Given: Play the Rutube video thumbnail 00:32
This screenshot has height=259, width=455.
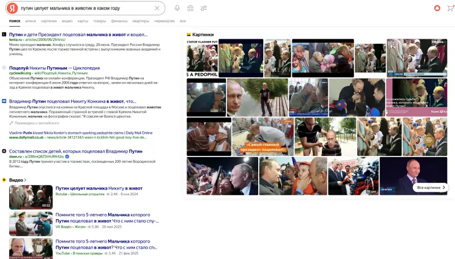Looking at the screenshot, I should click(31, 197).
